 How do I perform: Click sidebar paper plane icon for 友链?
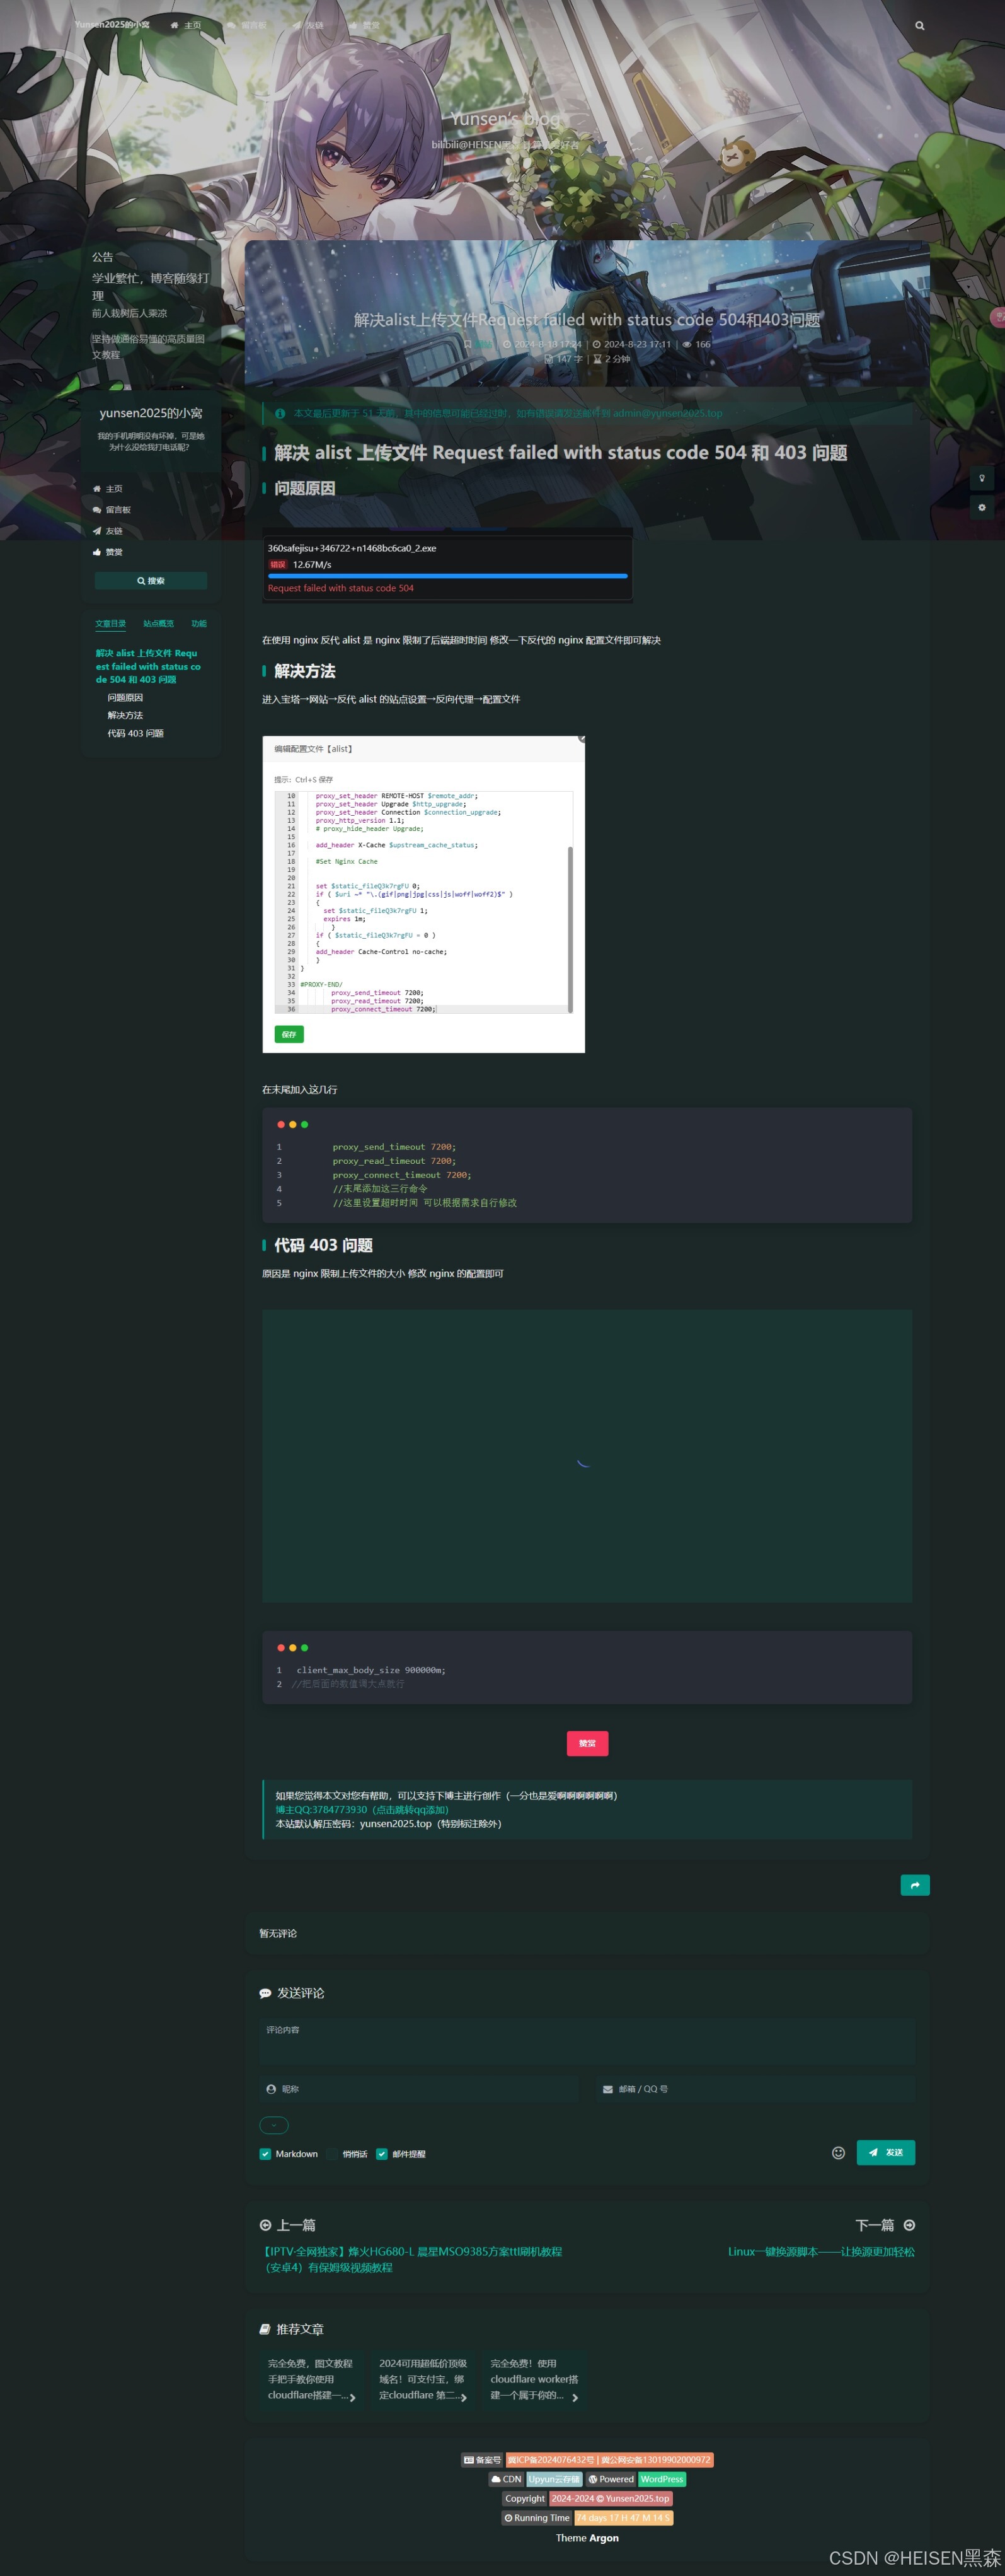tap(97, 531)
